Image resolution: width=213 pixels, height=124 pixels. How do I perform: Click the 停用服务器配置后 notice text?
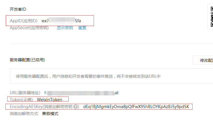point(88,76)
